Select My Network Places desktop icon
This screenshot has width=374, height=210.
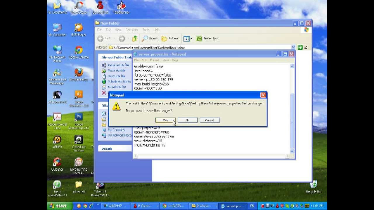coord(57,54)
